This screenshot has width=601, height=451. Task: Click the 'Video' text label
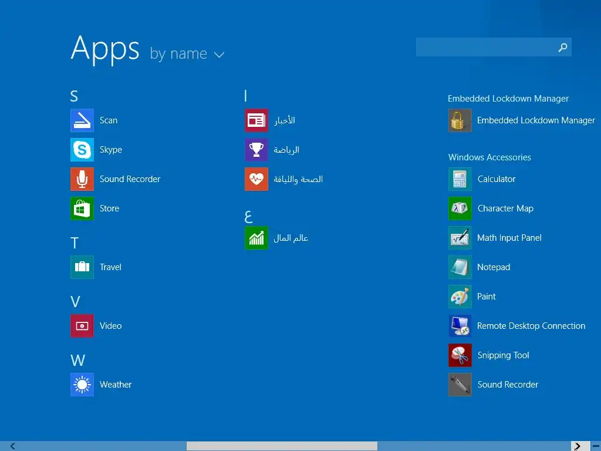point(111,326)
